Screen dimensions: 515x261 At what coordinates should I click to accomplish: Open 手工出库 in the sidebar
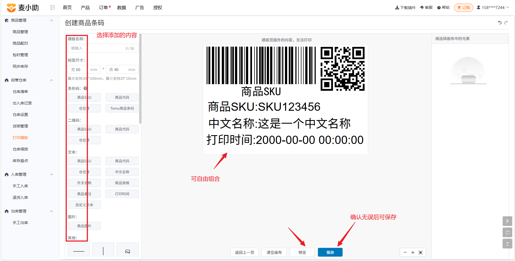(x=20, y=223)
